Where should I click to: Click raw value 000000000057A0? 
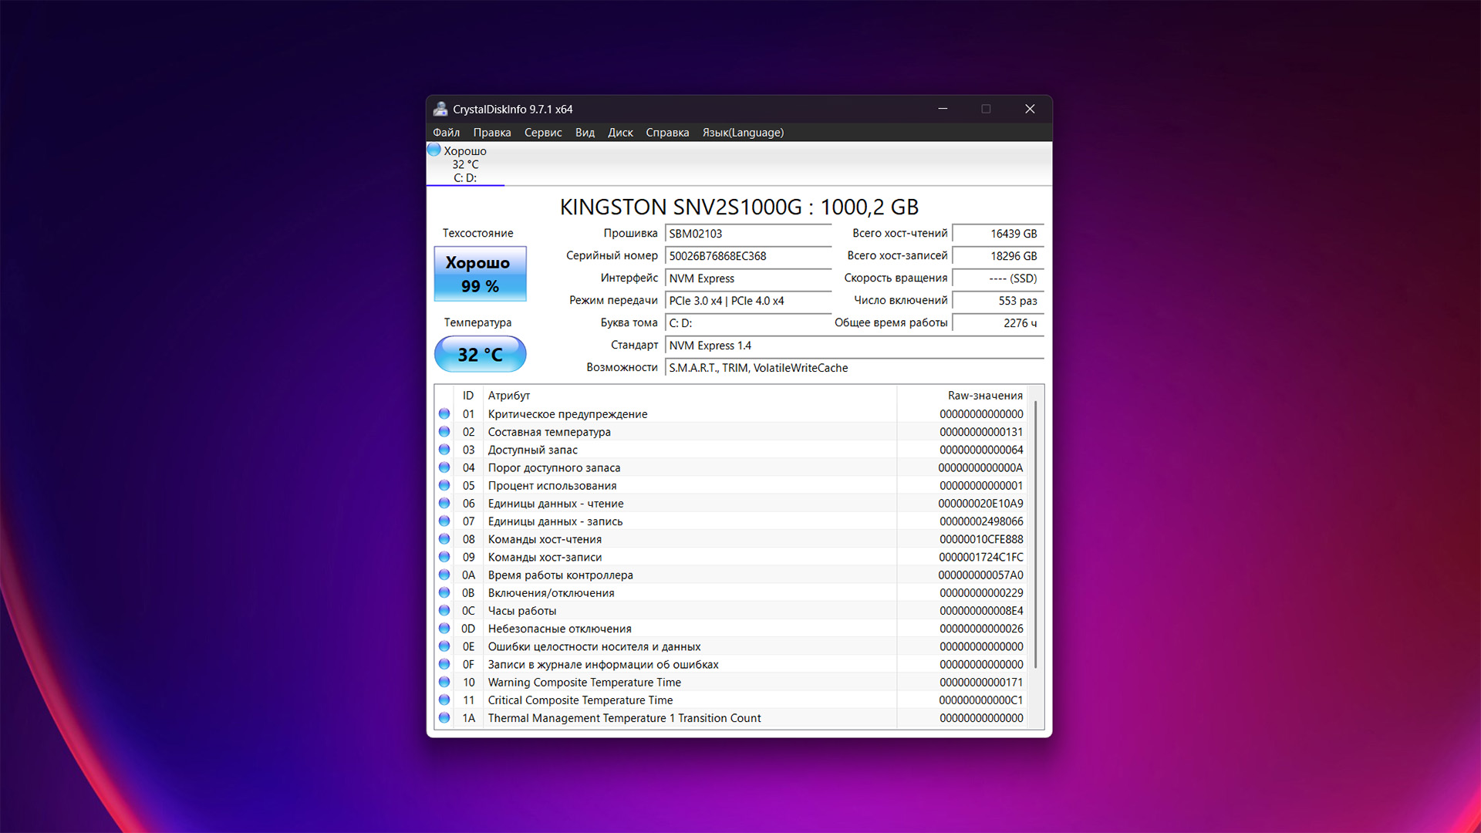[x=980, y=575]
